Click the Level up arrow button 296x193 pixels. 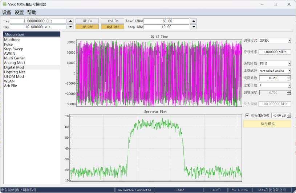point(194,21)
